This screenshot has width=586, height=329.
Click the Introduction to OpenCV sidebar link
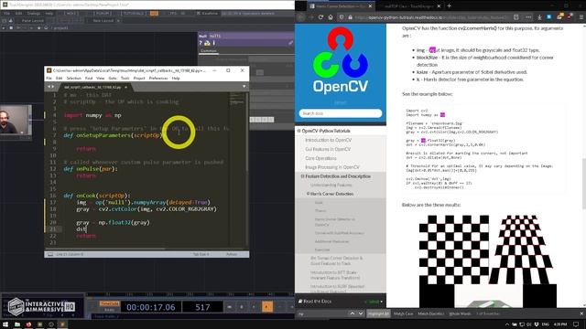[328, 140]
